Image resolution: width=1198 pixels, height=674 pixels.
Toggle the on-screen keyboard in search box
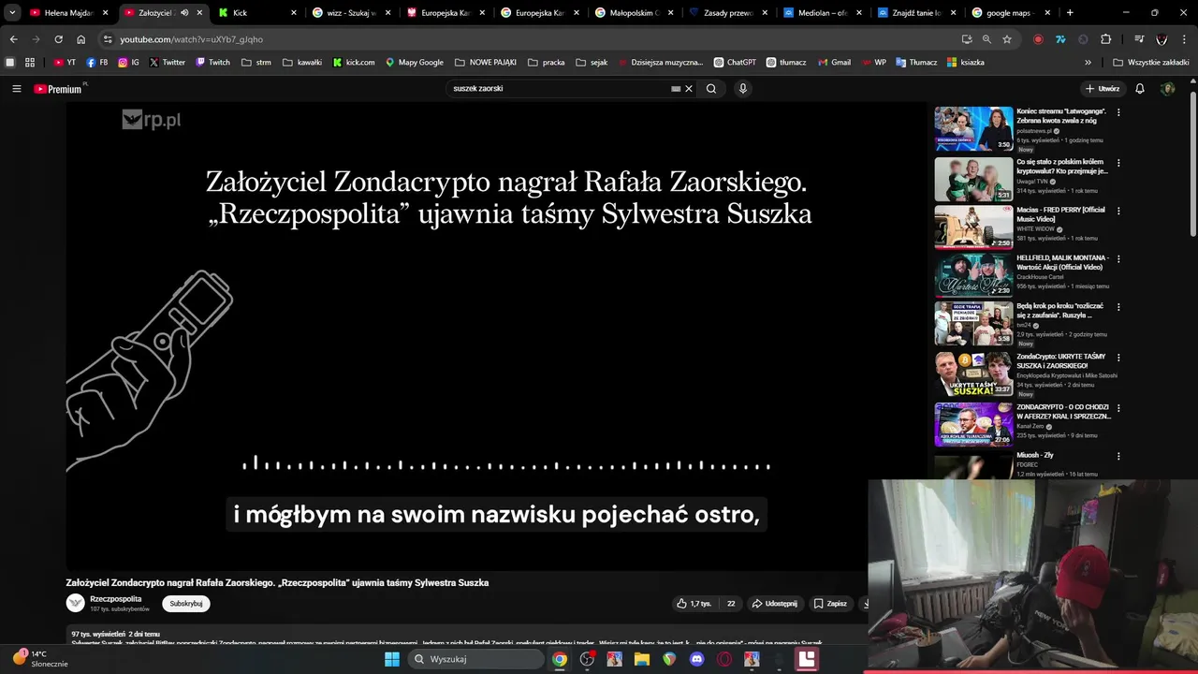coord(676,89)
